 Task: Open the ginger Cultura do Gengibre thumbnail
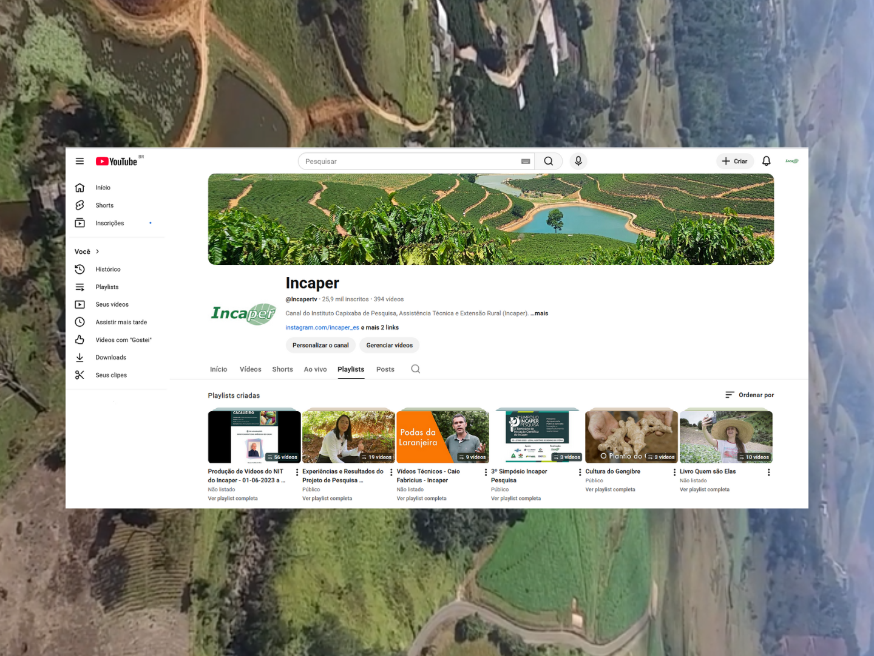(x=632, y=437)
